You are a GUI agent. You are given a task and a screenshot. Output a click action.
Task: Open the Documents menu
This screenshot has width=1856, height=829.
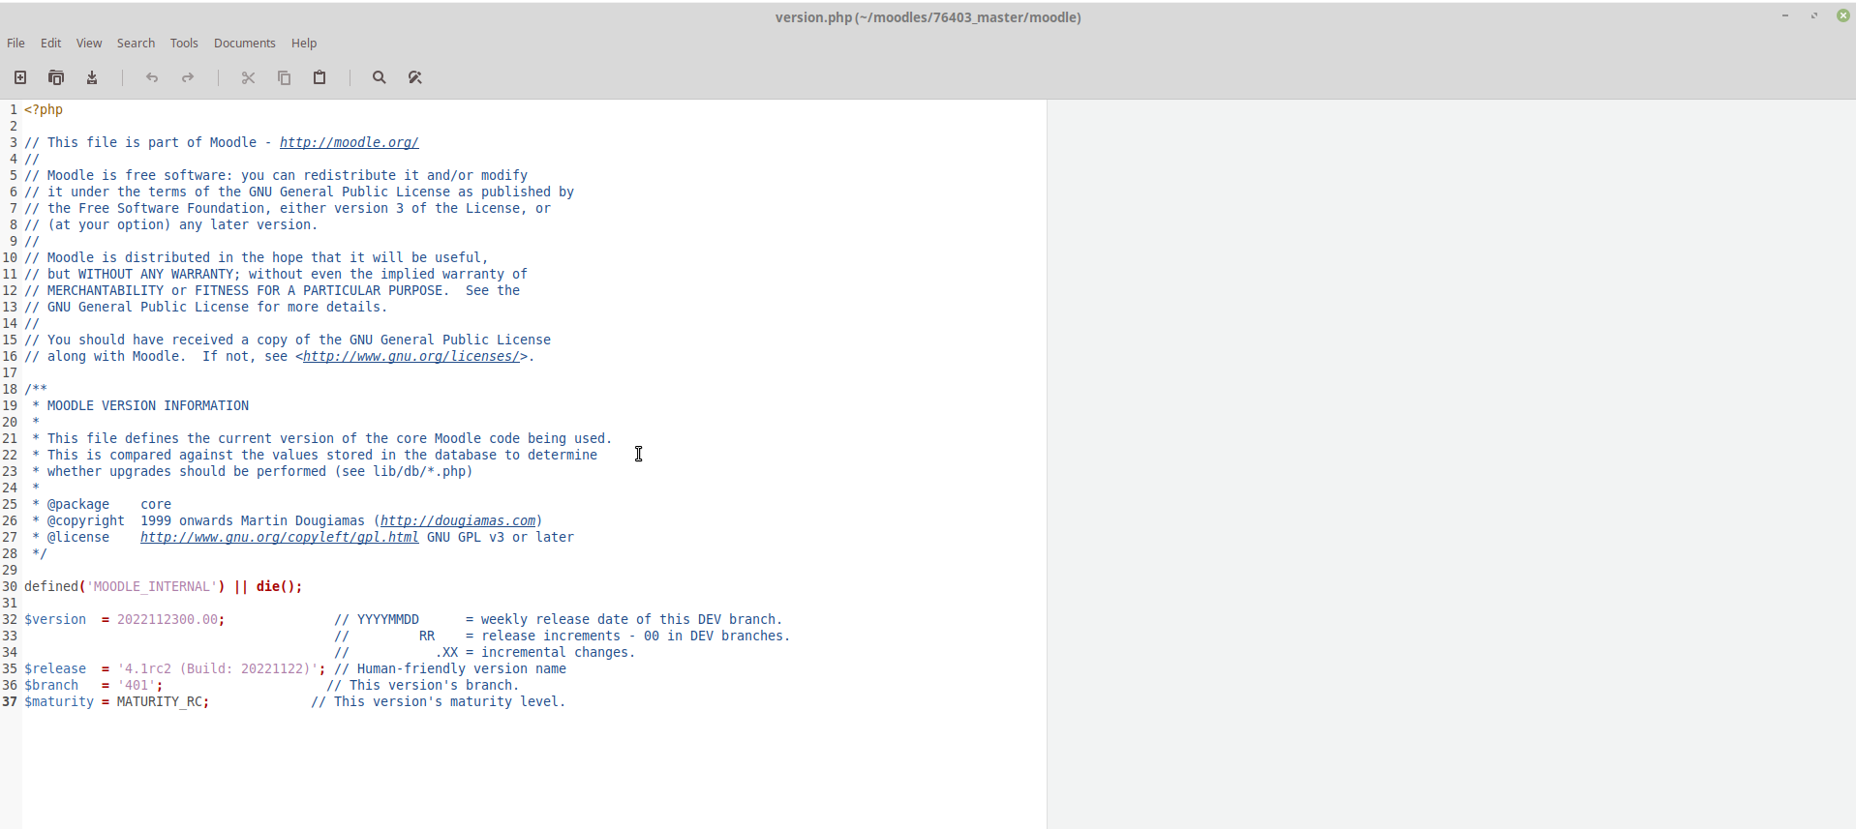pos(245,44)
